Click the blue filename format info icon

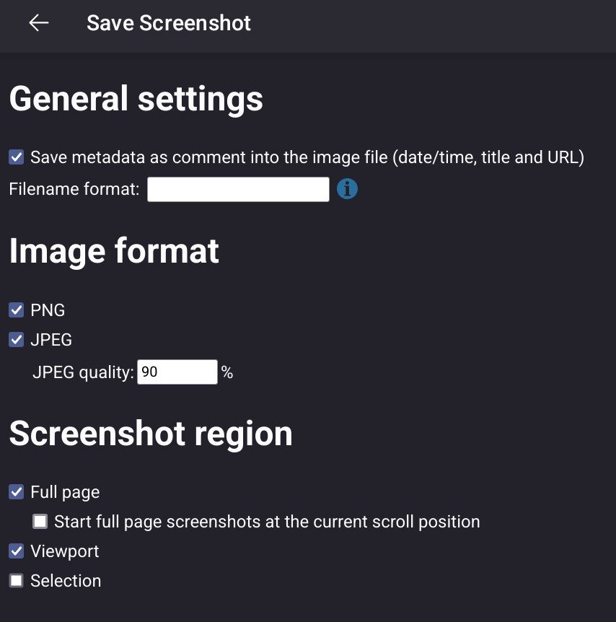pyautogui.click(x=347, y=189)
